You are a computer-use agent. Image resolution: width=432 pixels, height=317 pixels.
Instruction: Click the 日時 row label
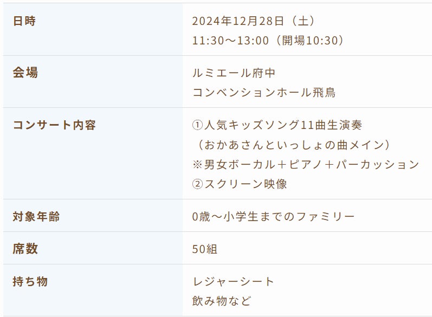click(x=25, y=21)
